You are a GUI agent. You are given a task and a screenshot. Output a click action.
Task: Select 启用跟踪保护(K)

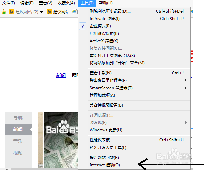click(x=134, y=34)
